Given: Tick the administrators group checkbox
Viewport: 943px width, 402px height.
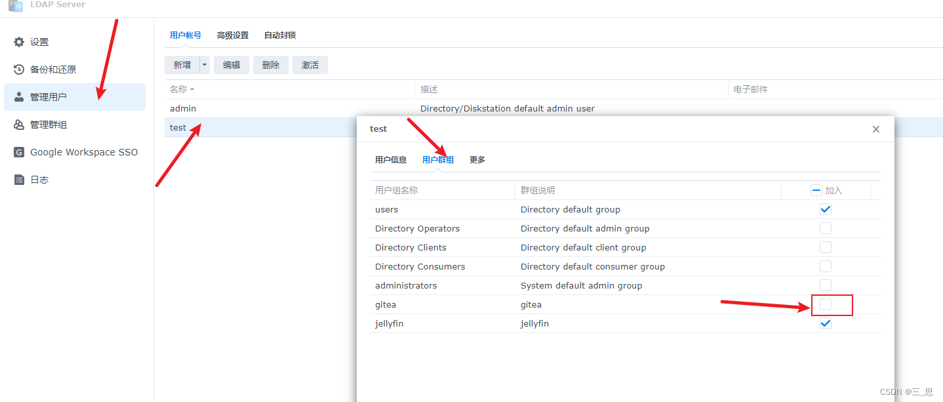Looking at the screenshot, I should point(826,285).
